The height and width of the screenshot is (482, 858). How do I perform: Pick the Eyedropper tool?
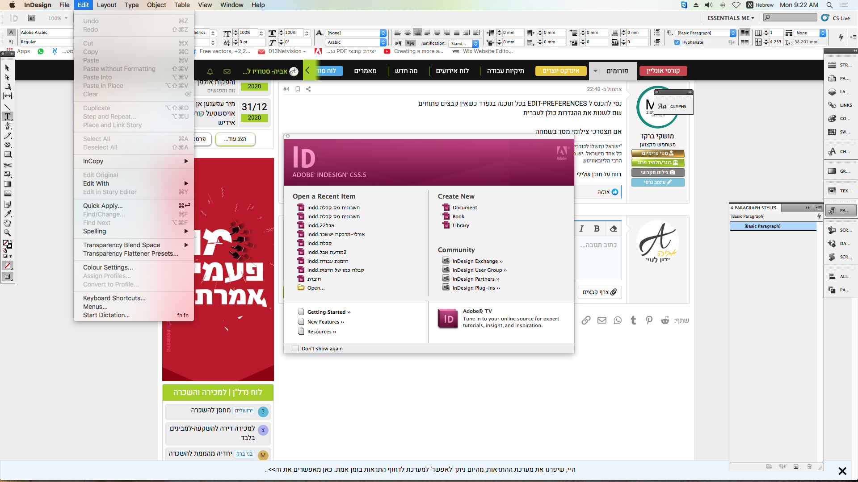coord(8,213)
